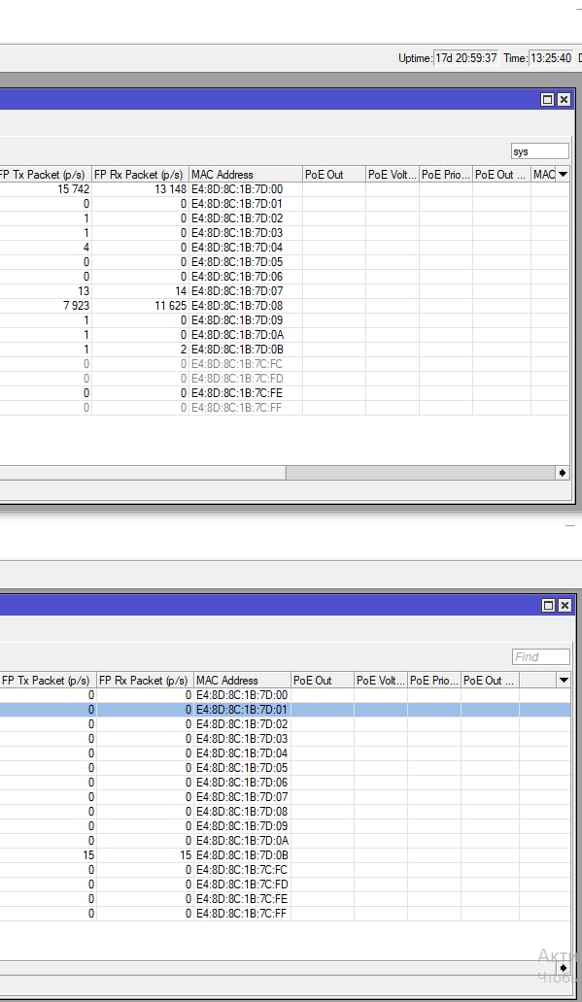Click PoE Prio... header in lower window
This screenshot has height=1002, width=582.
pos(433,680)
